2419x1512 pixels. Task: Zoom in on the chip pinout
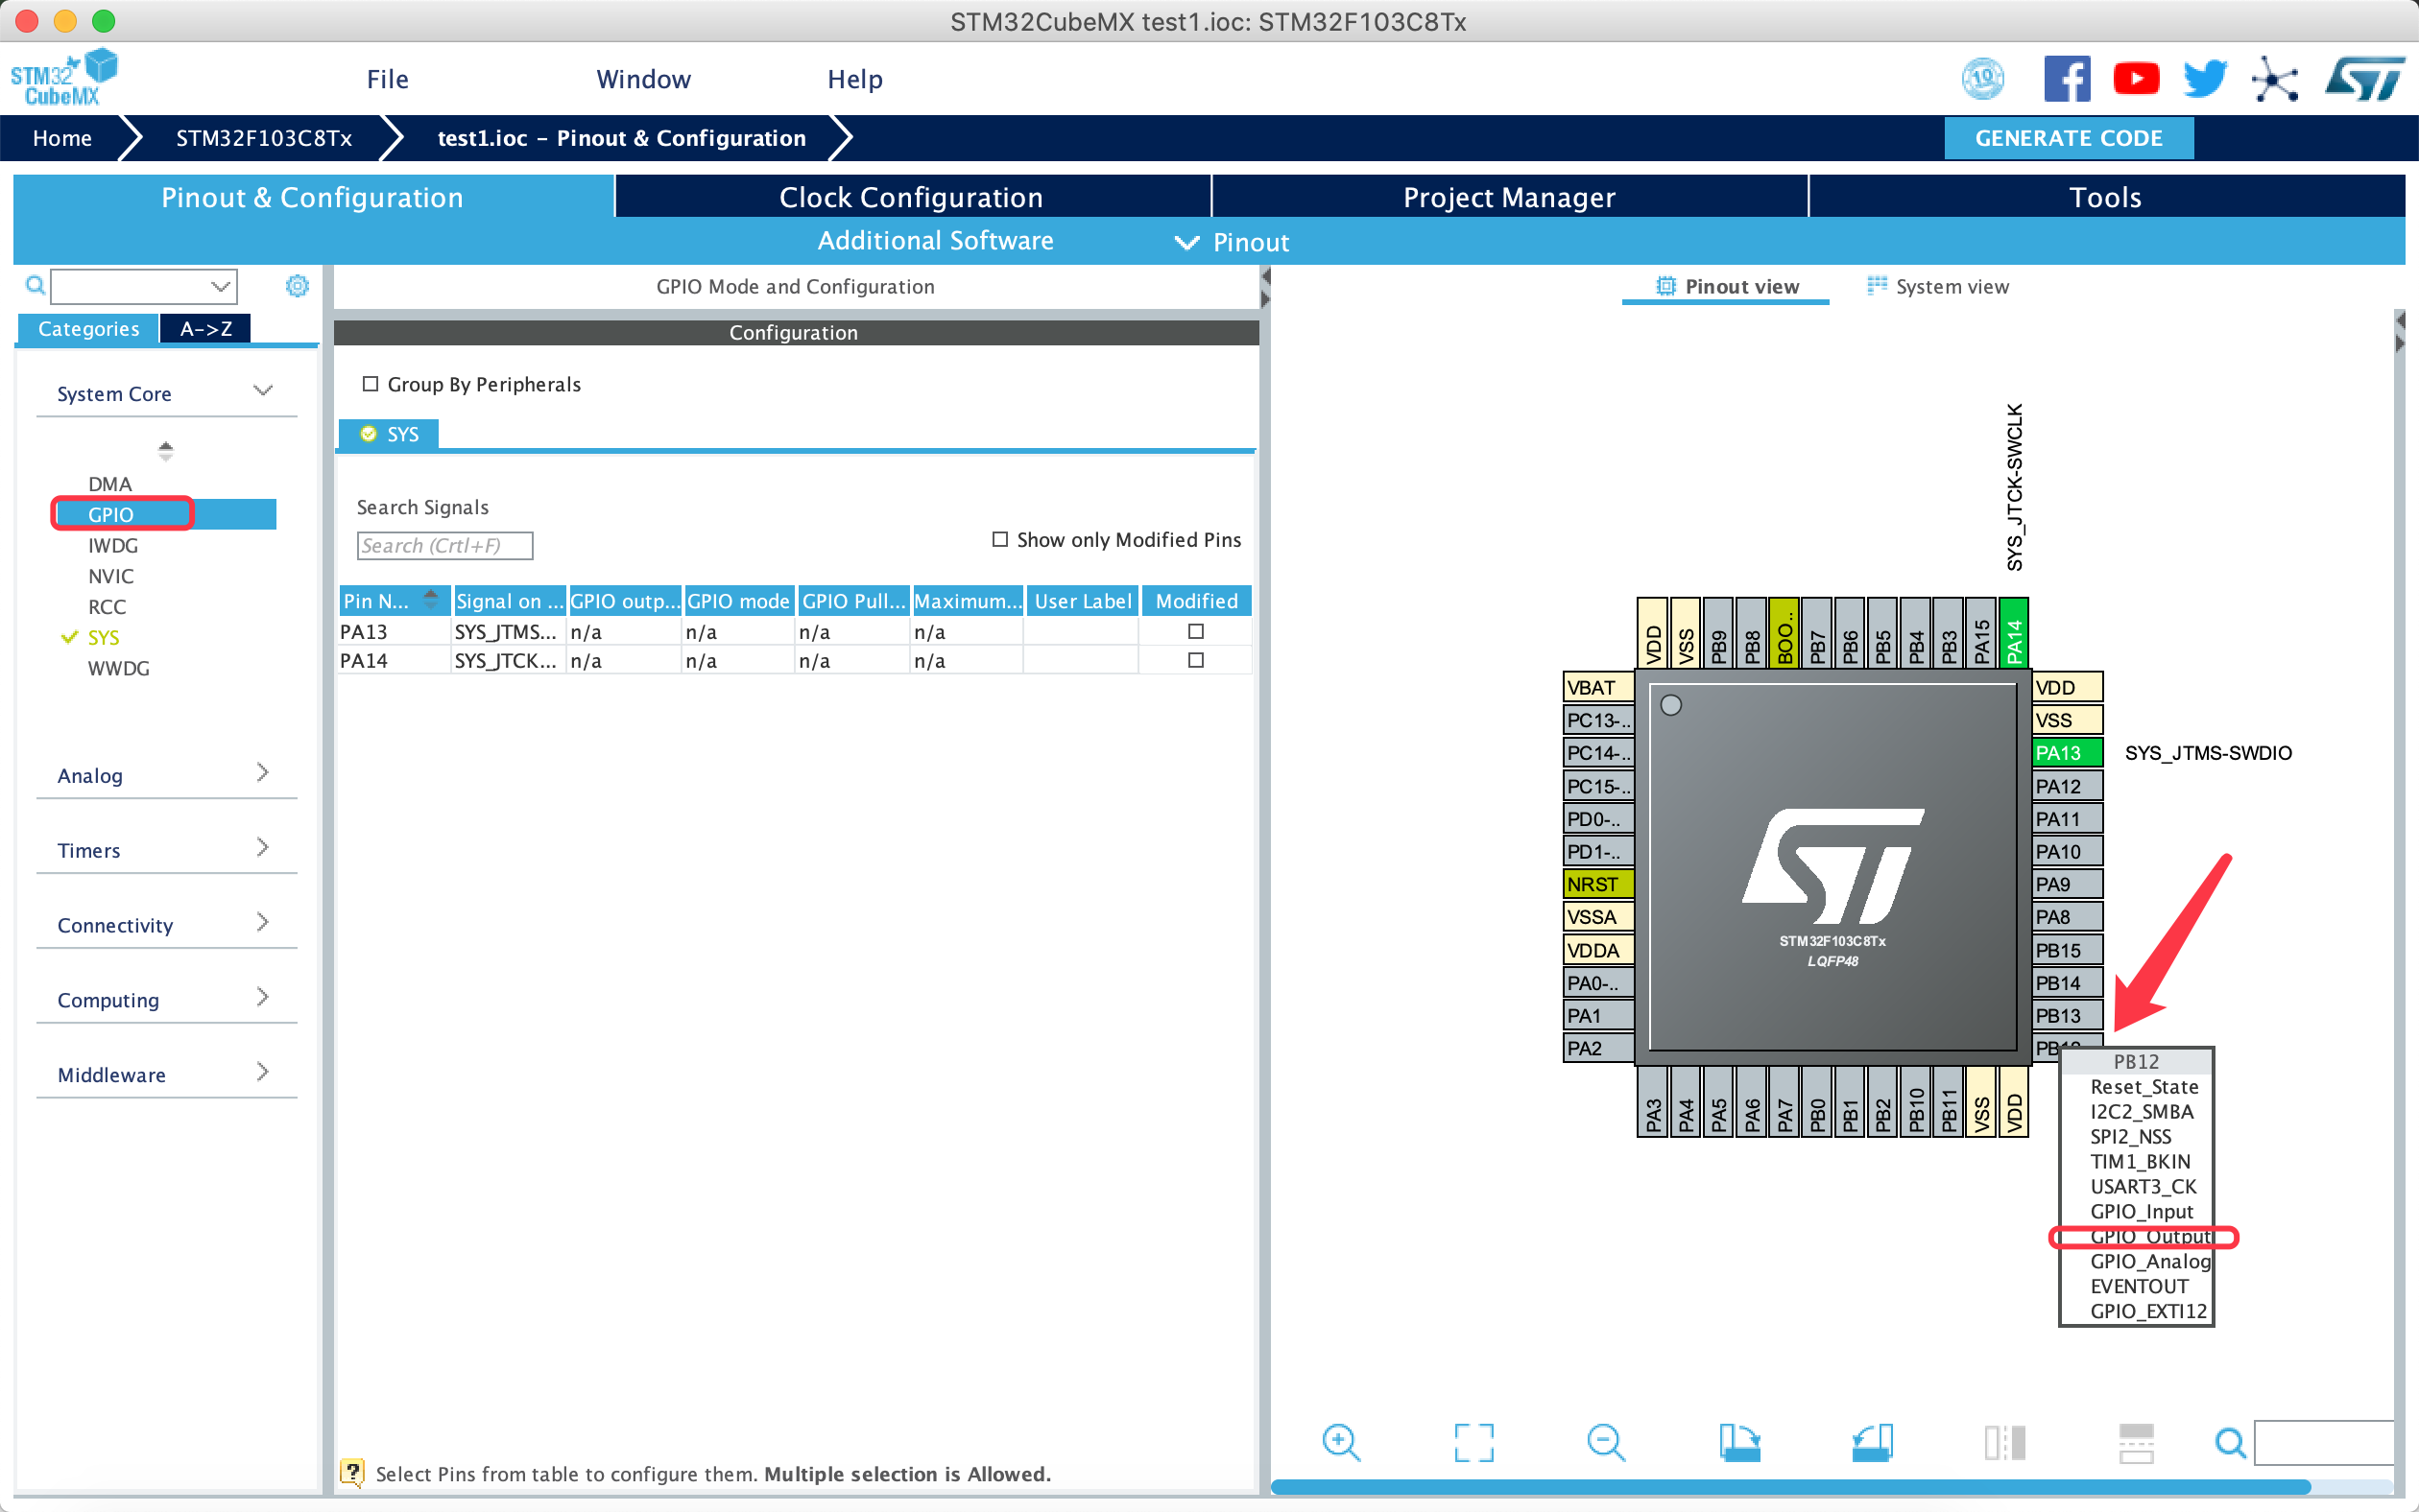tap(1341, 1443)
